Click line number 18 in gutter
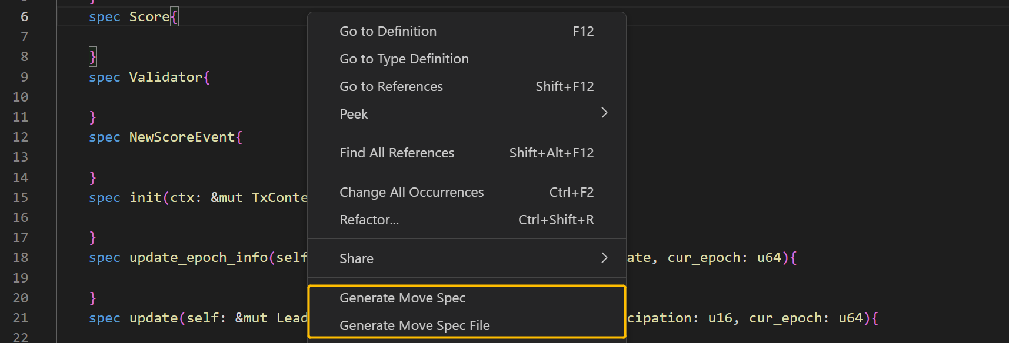The image size is (1009, 343). pyautogui.click(x=21, y=257)
